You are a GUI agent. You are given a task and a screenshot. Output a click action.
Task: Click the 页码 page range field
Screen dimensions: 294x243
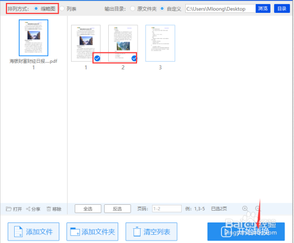pos(167,209)
